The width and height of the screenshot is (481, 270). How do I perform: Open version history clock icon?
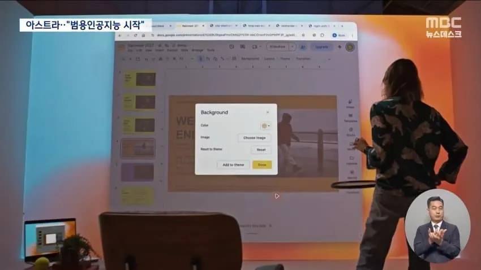click(x=231, y=47)
